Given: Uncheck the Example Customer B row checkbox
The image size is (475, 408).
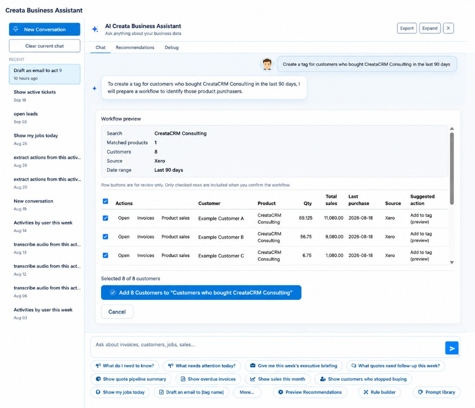Looking at the screenshot, I should 105,237.
